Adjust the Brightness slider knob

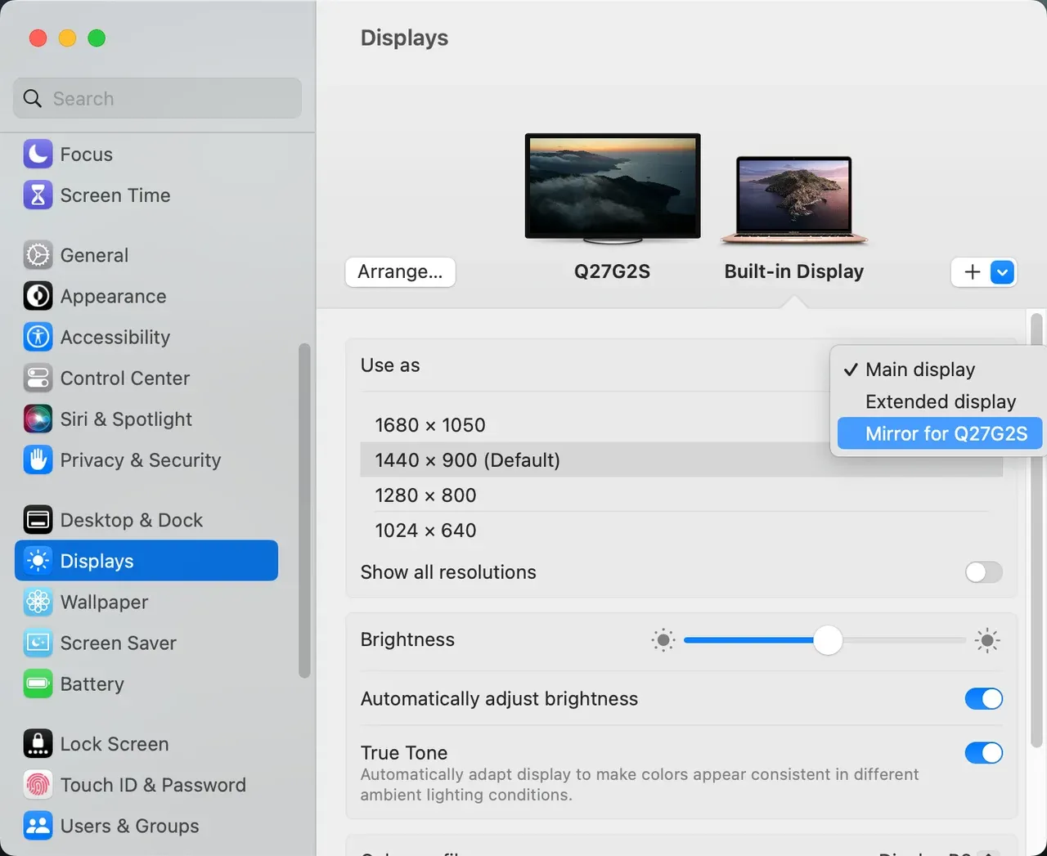(x=828, y=640)
